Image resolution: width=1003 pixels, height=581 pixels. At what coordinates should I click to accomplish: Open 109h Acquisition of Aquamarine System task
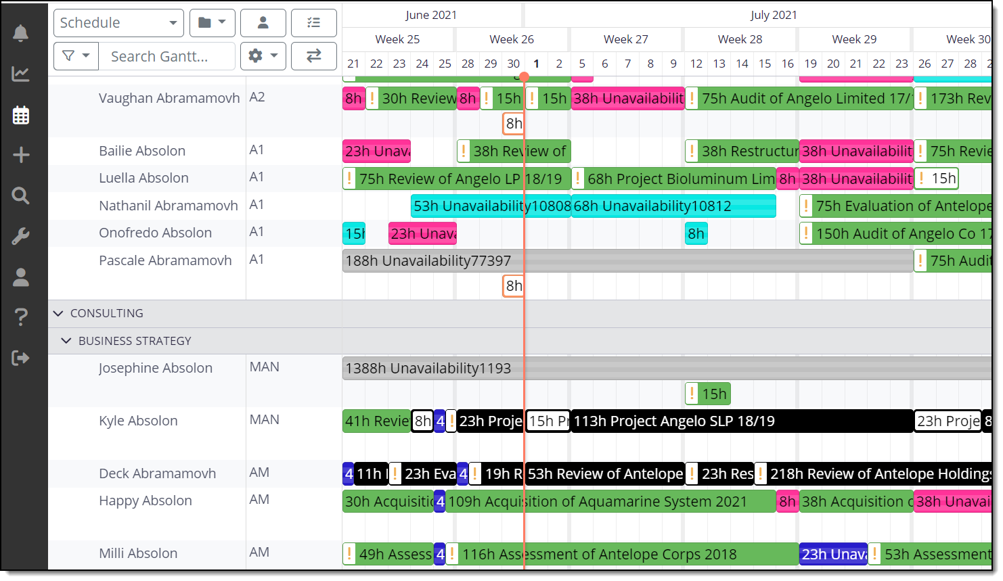tap(610, 502)
